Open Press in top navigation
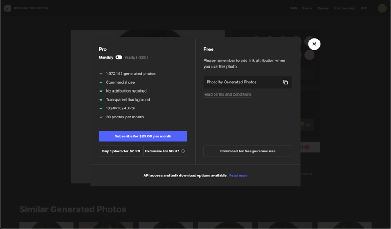Viewport: 391px width, 229px height. (x=307, y=8)
